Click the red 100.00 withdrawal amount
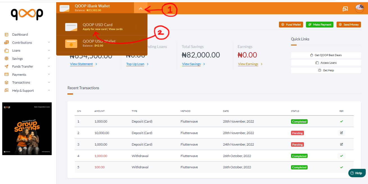The height and width of the screenshot is (184, 368). (x=99, y=167)
